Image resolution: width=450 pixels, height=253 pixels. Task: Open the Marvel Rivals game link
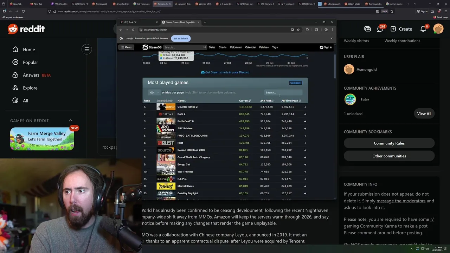click(x=185, y=186)
